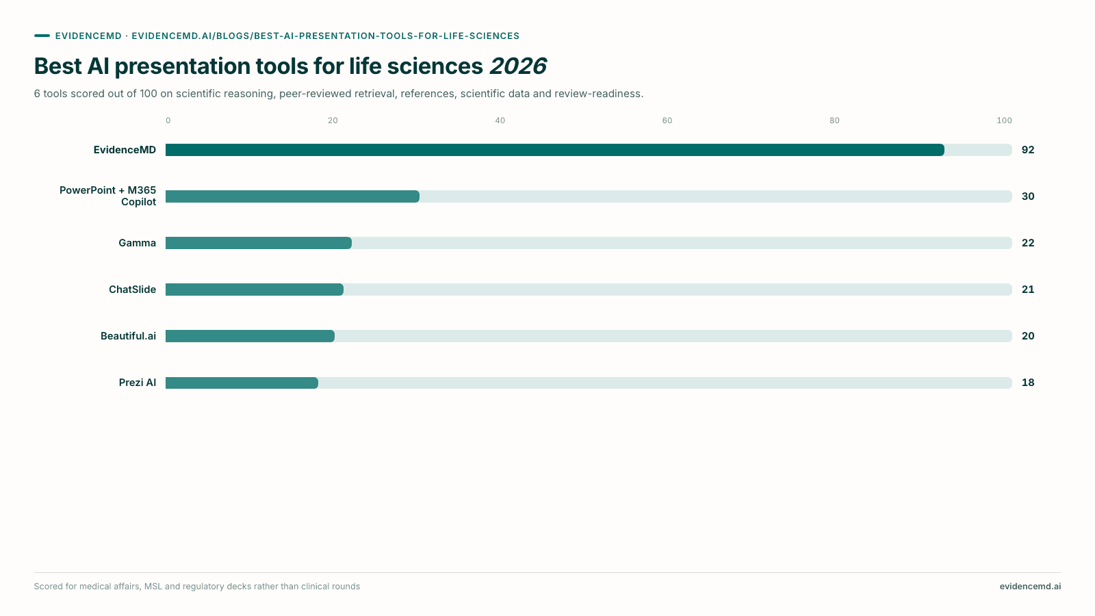
Task: Click the chart title 'Best AI presentation tools for life sciences 2026'
Action: 290,66
